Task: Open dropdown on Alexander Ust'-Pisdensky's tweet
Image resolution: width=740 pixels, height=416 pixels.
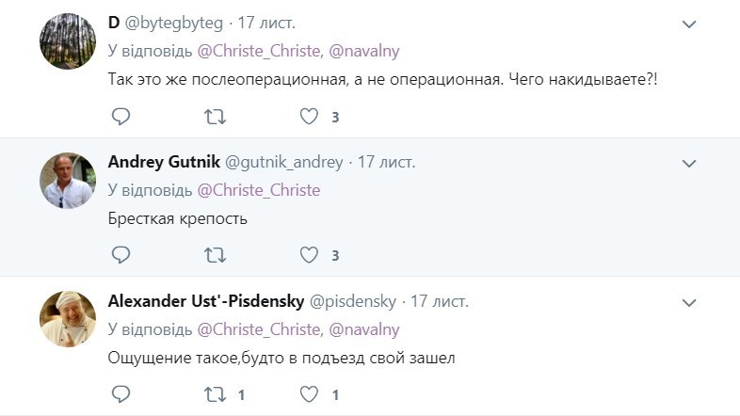Action: [689, 302]
